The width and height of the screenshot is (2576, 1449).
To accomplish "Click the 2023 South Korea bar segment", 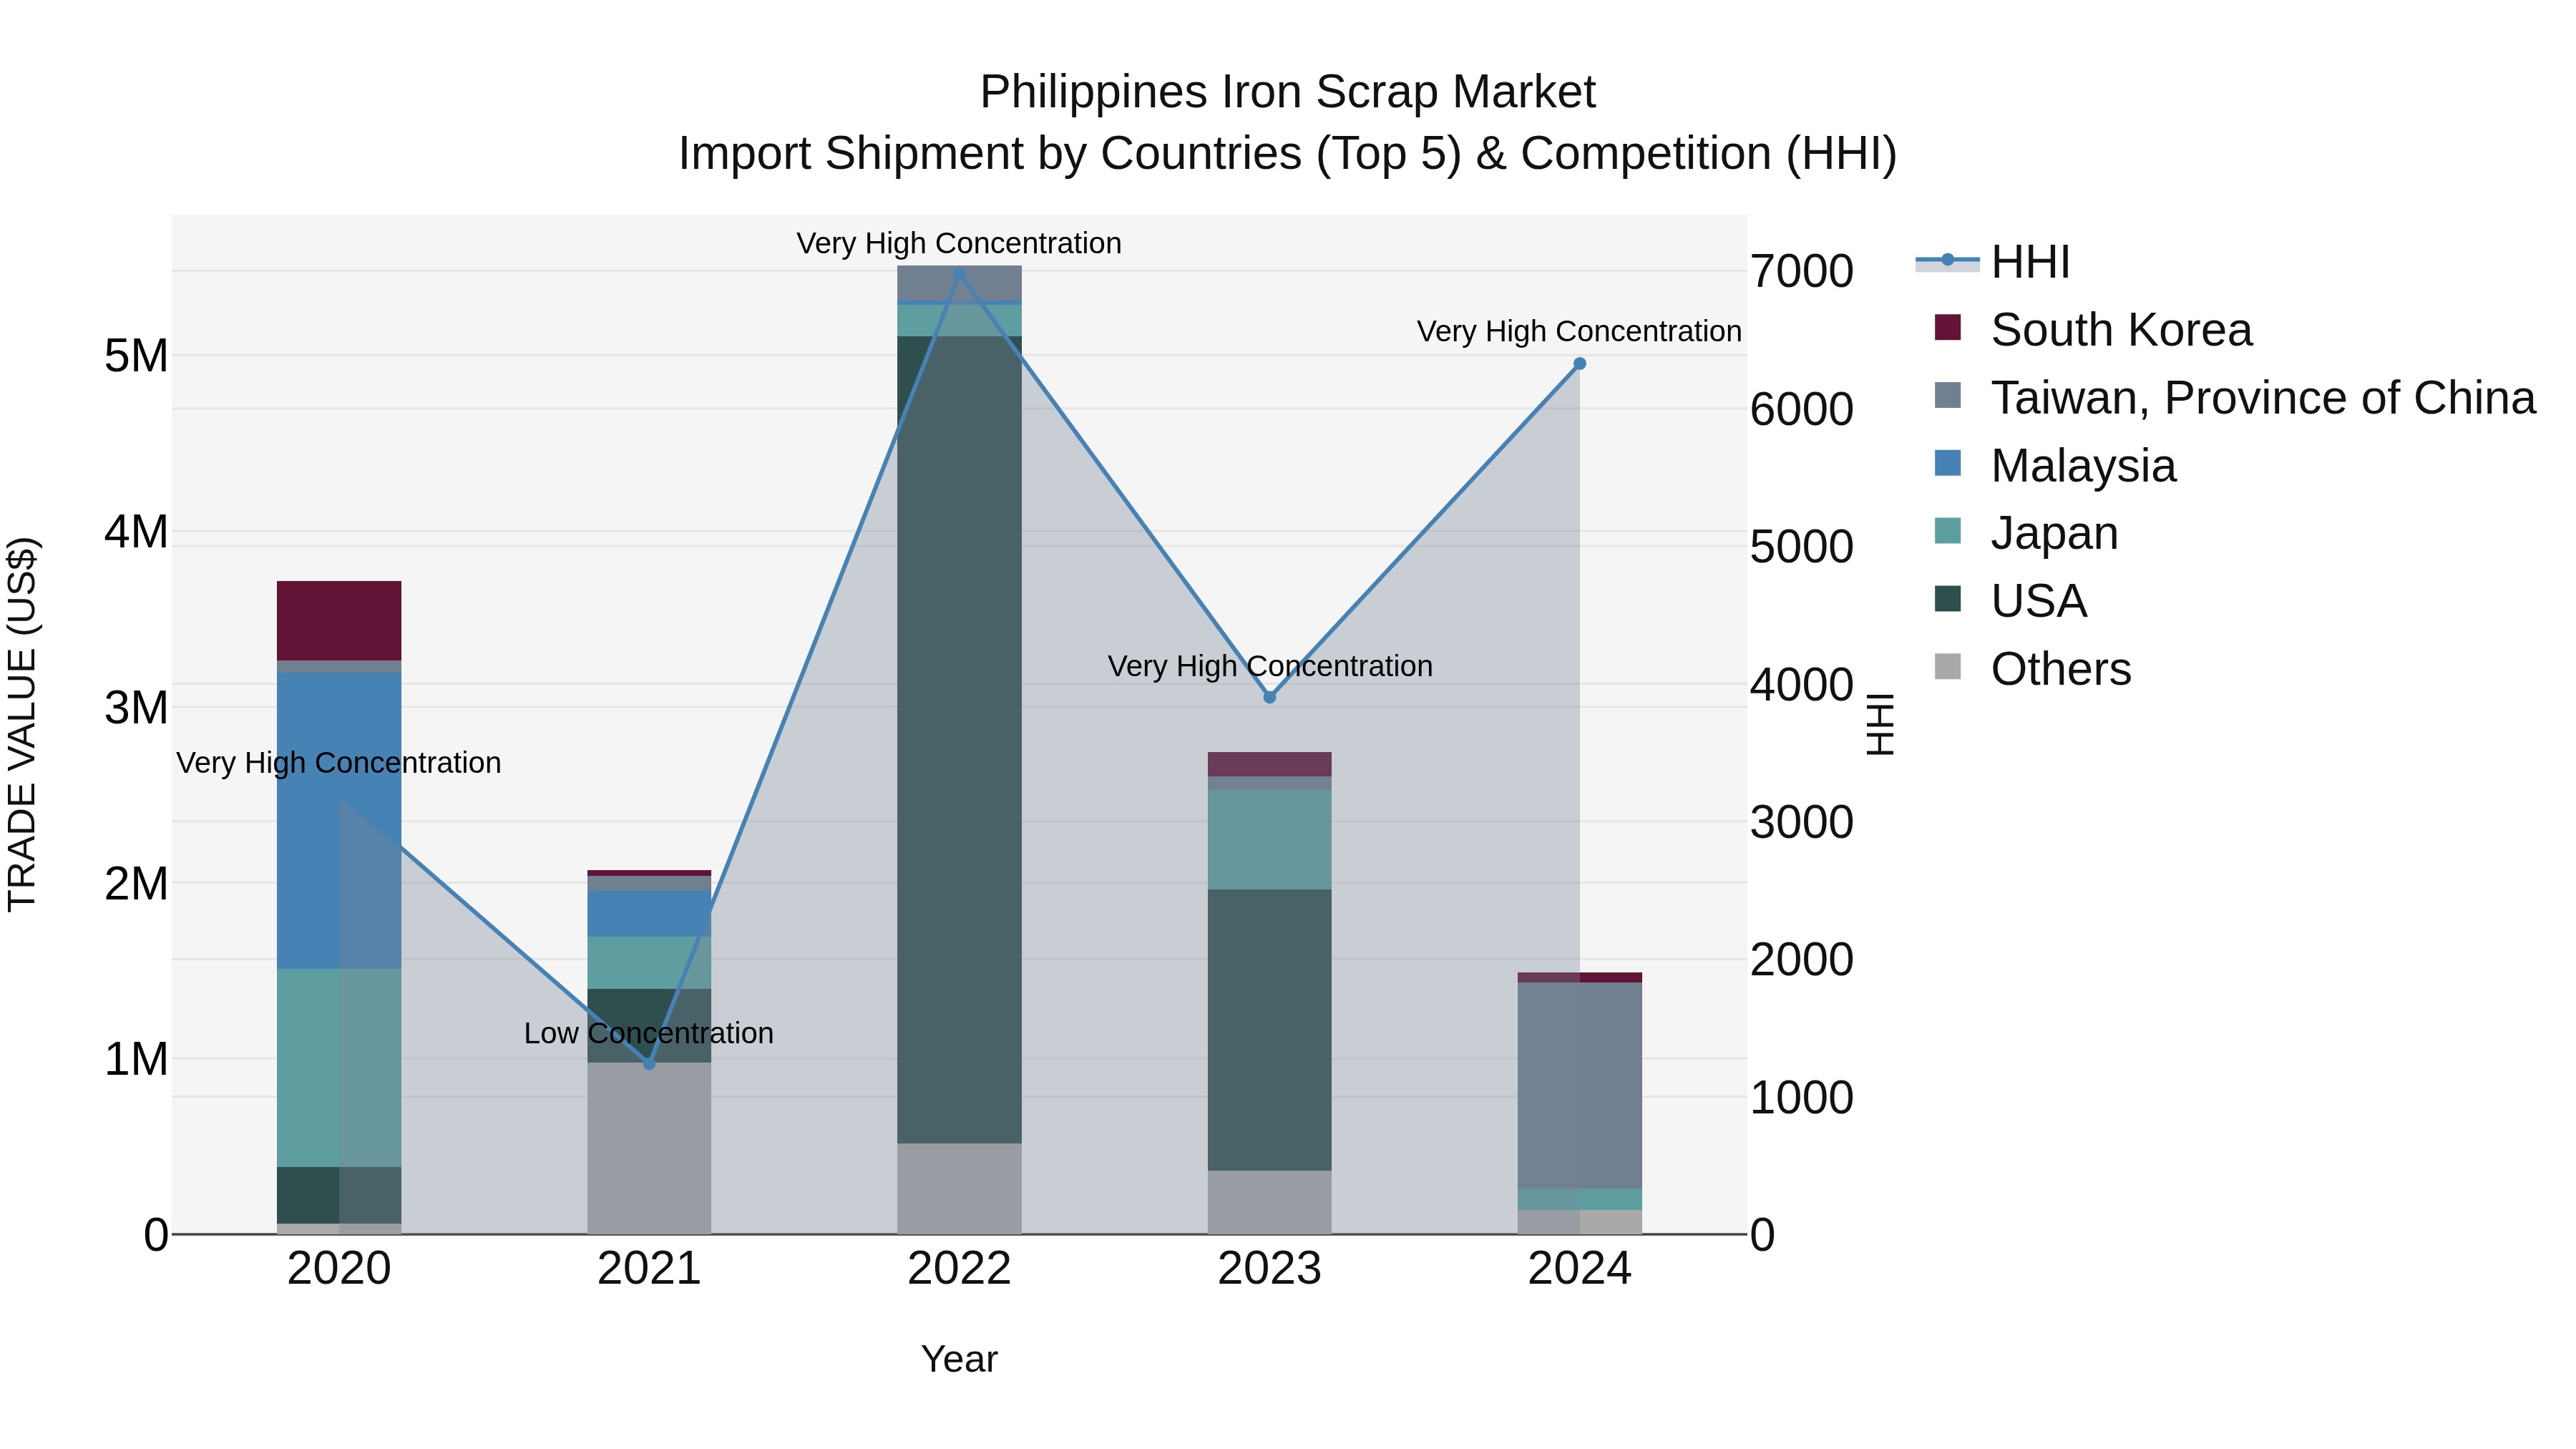I will point(1270,765).
